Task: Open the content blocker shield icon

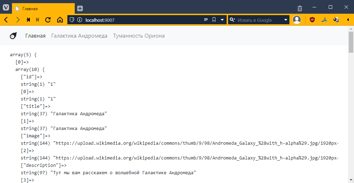Action: (72, 20)
